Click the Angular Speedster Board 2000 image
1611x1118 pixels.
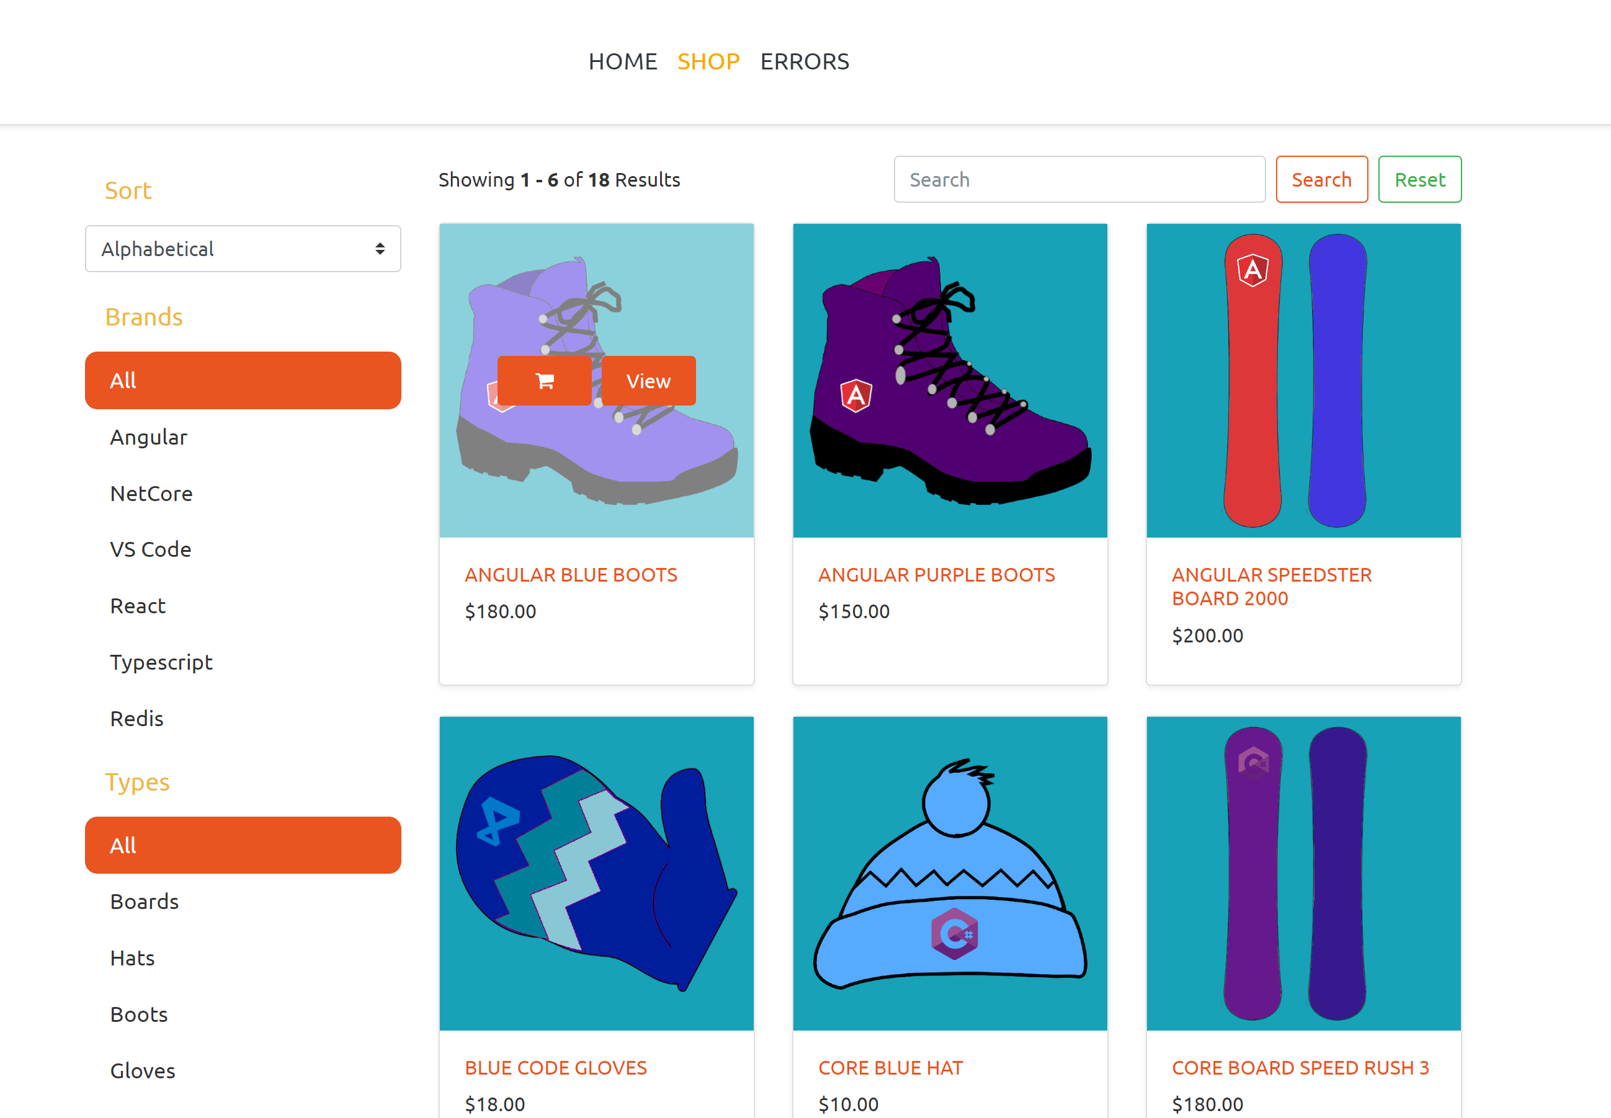point(1303,380)
